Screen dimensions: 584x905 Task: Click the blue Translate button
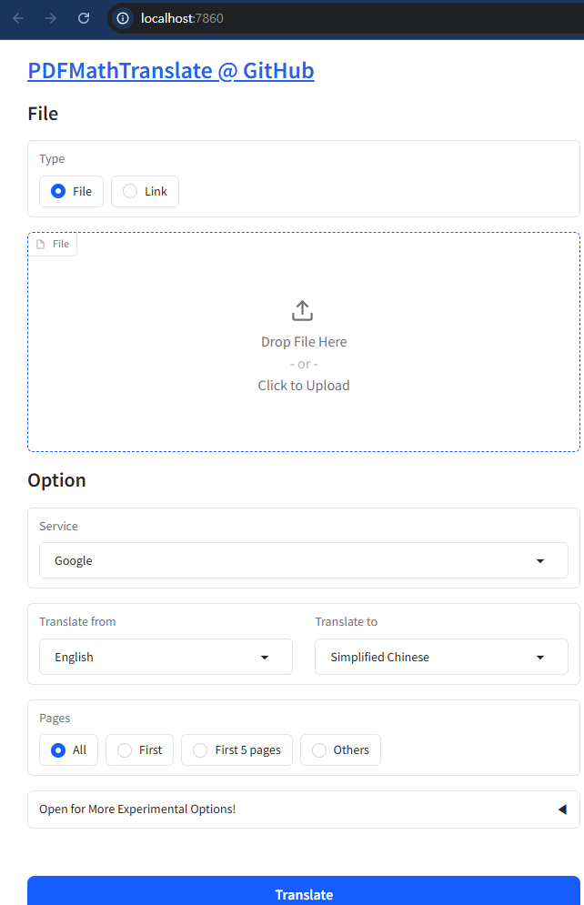click(304, 891)
